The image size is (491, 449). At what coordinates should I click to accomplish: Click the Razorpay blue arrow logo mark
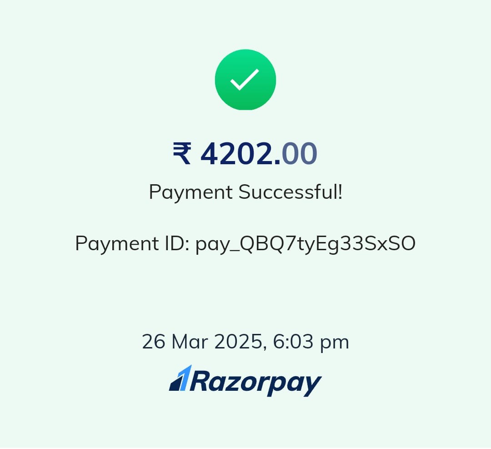tap(180, 378)
